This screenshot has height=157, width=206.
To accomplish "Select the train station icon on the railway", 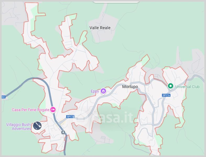I will point(63,132).
